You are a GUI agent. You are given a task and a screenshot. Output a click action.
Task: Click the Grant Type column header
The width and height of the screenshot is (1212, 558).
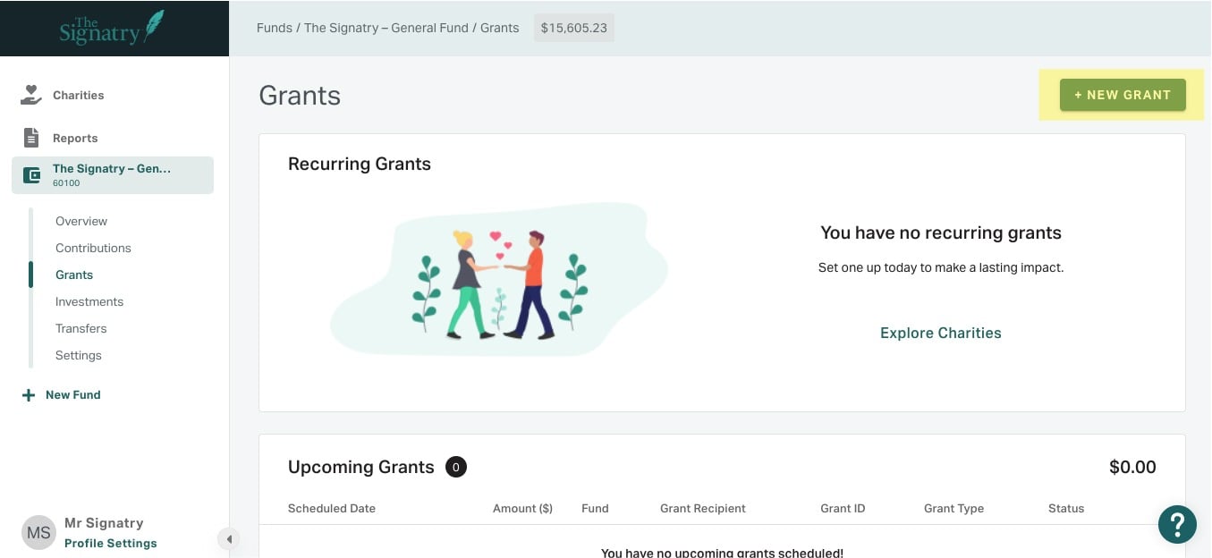[953, 508]
